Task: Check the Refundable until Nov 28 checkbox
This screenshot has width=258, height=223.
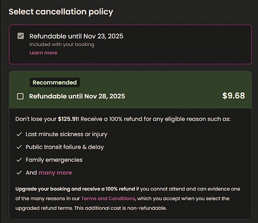Action: tap(20, 96)
